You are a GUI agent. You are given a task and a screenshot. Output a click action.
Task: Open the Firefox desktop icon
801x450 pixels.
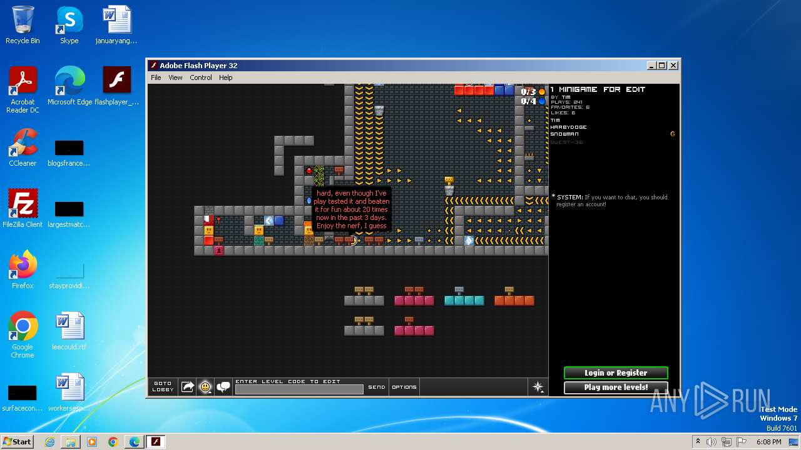click(x=23, y=270)
